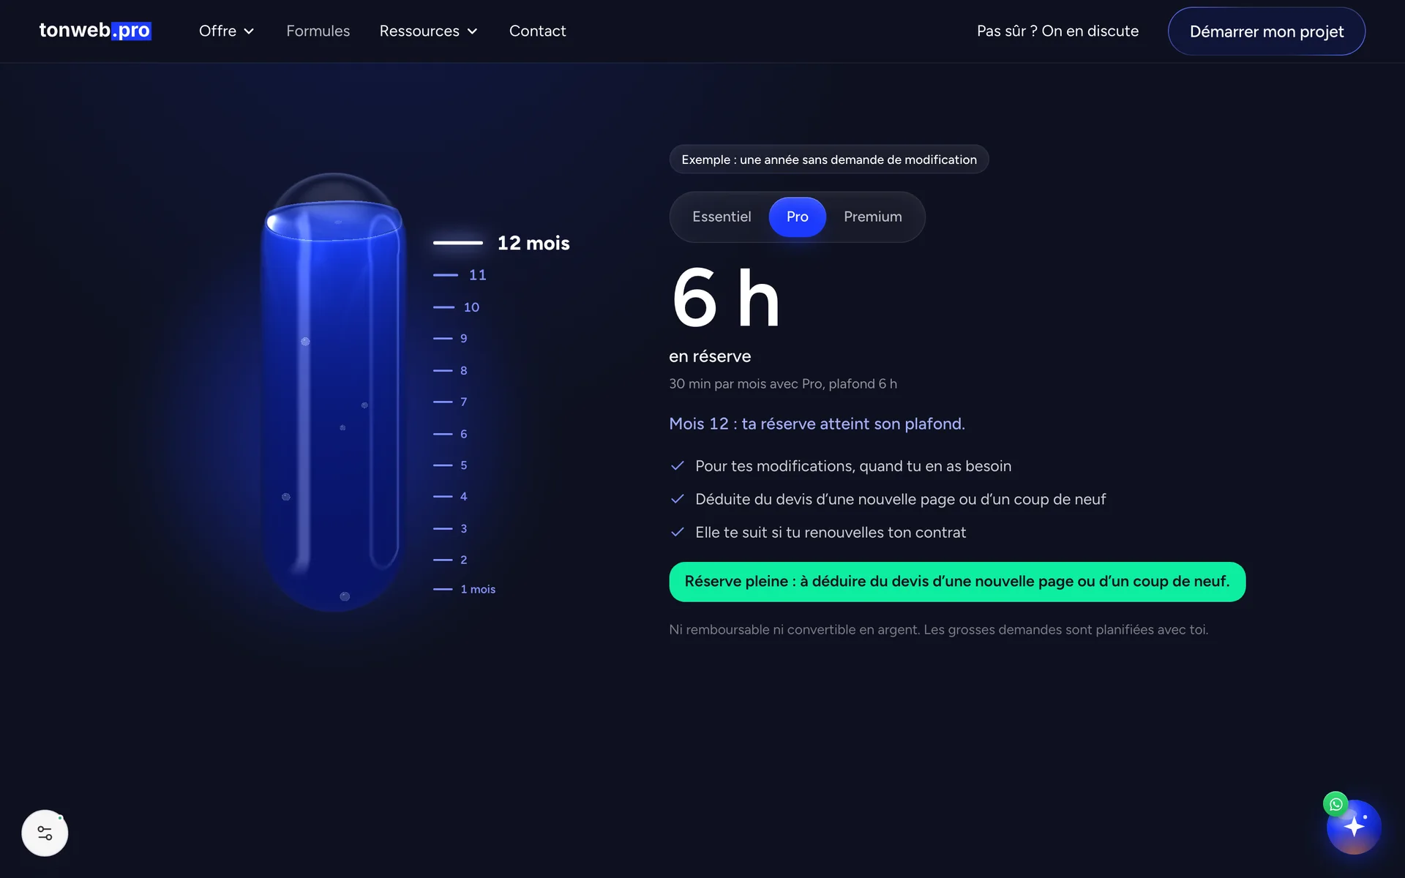Click the Offre chevron arrow

249,31
